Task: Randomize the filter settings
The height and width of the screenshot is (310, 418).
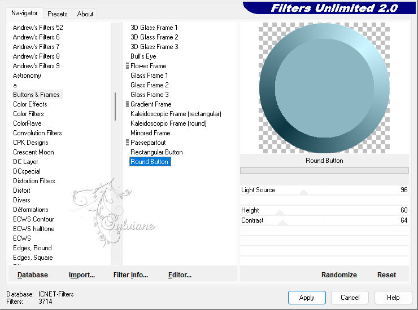Action: pos(339,275)
